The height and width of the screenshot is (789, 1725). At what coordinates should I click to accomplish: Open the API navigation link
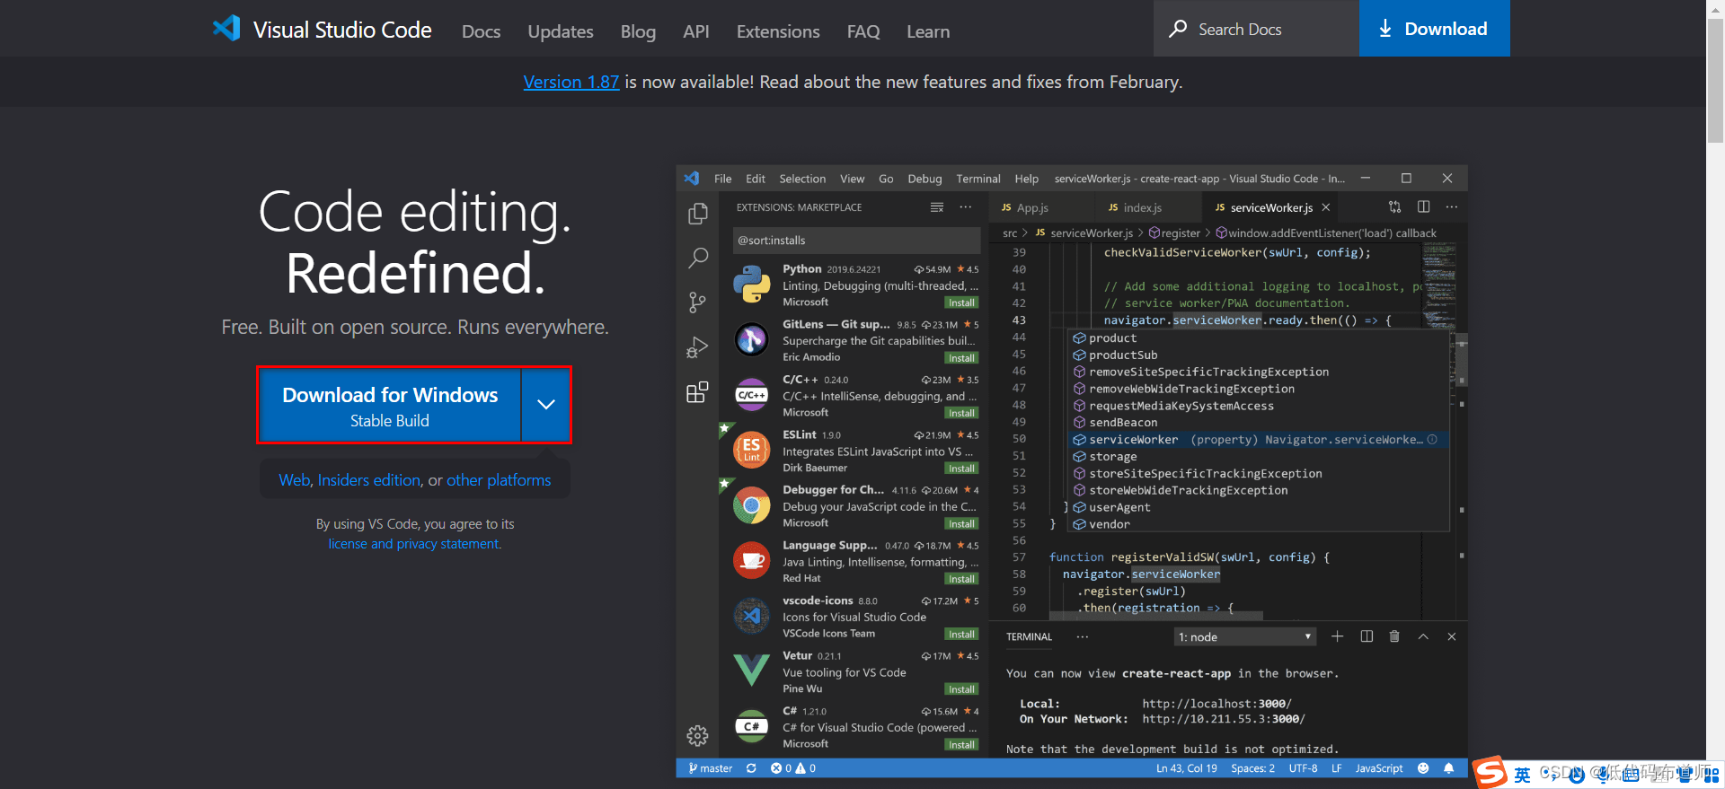click(x=696, y=31)
